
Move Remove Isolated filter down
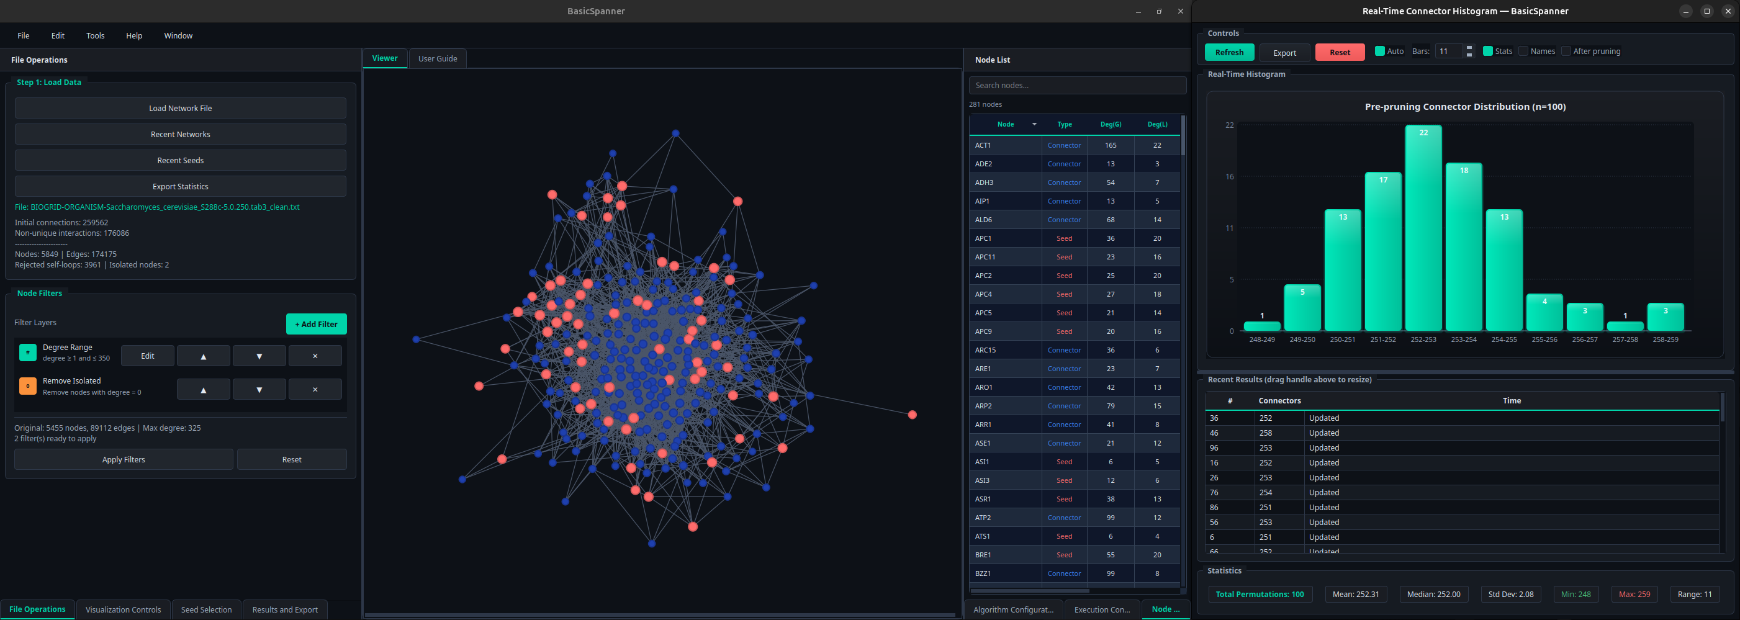click(259, 390)
